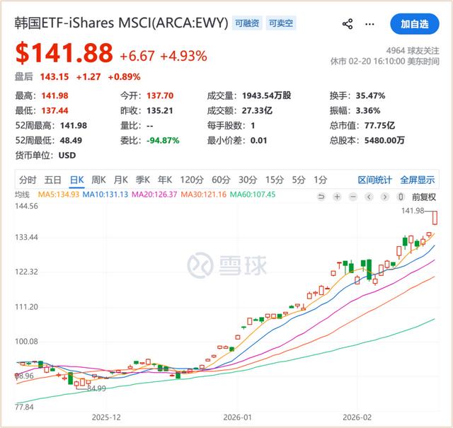The height and width of the screenshot is (428, 453).
Task: Toggle the 可融资 tag
Action: (x=248, y=23)
